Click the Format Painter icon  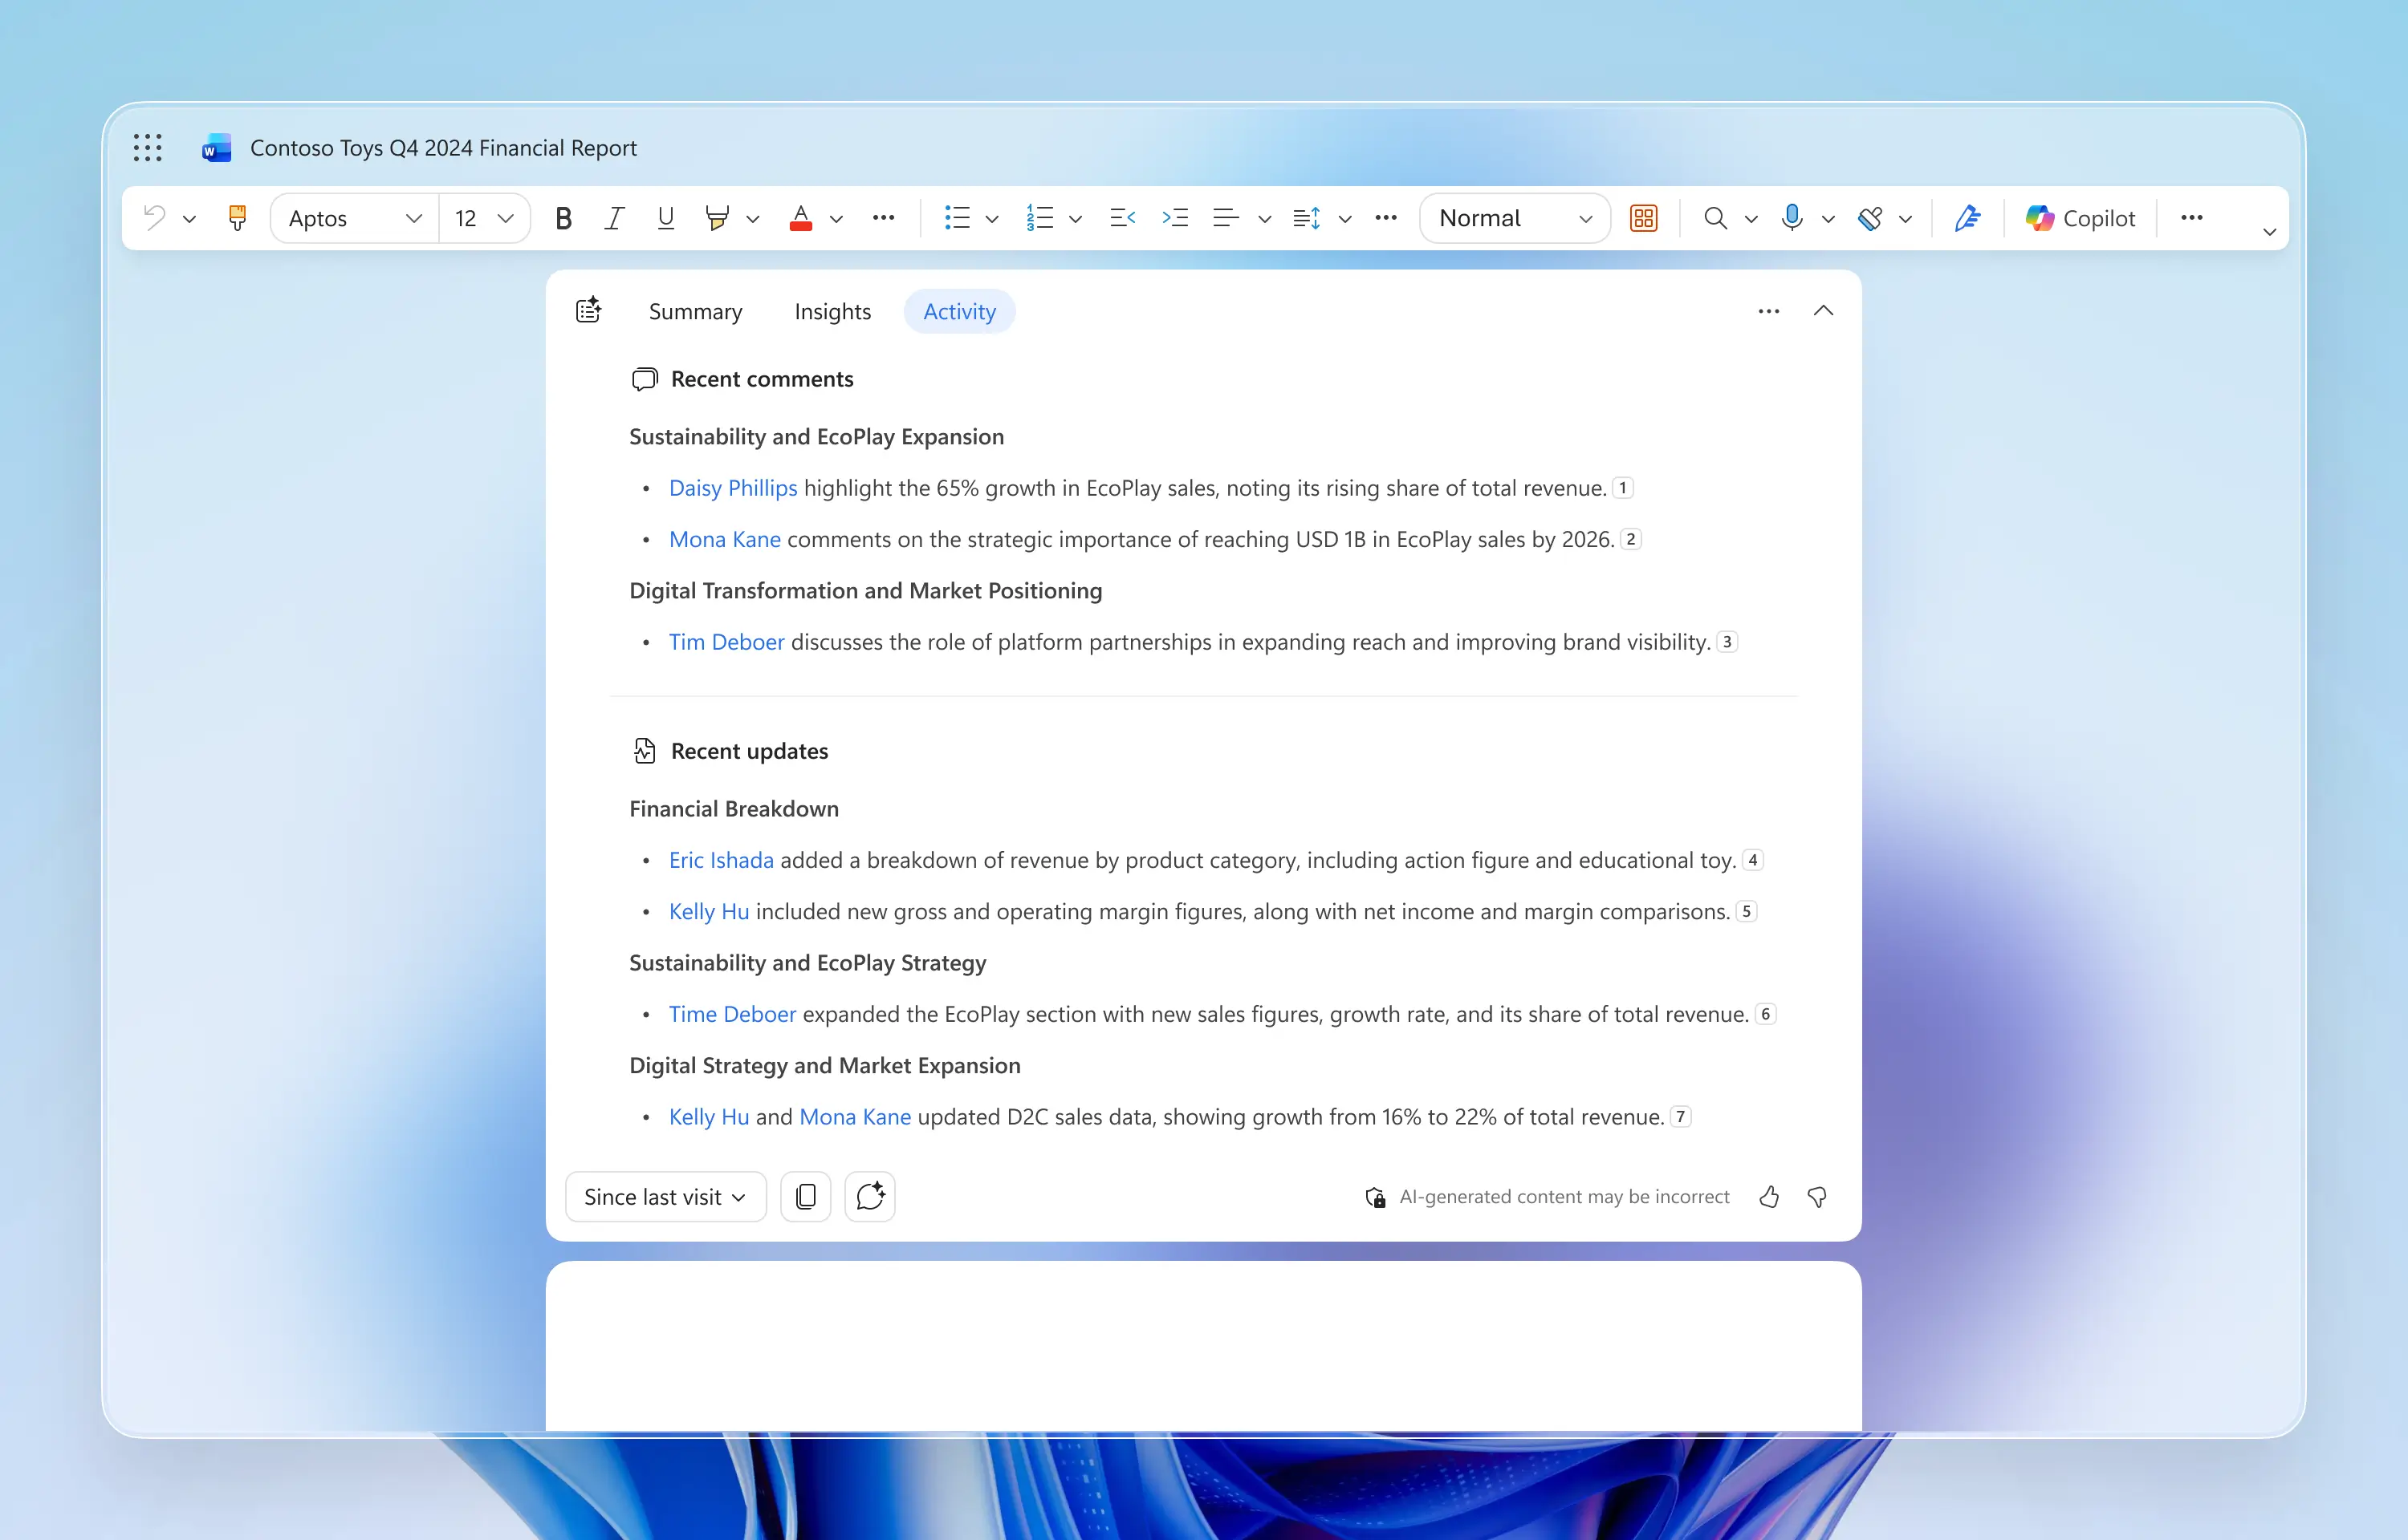[237, 218]
